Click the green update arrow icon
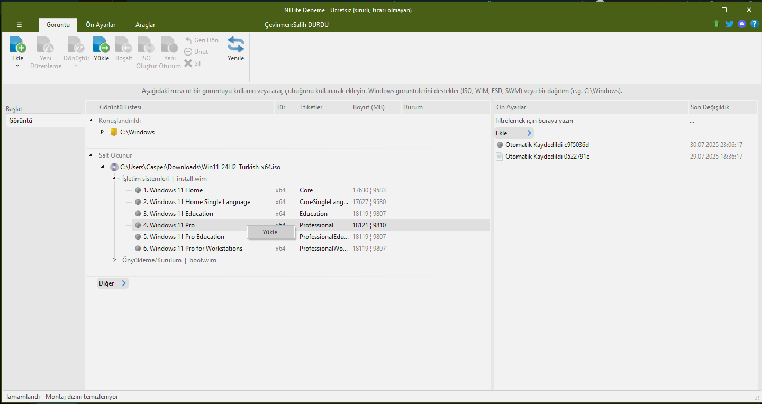This screenshot has height=404, width=762. (716, 24)
